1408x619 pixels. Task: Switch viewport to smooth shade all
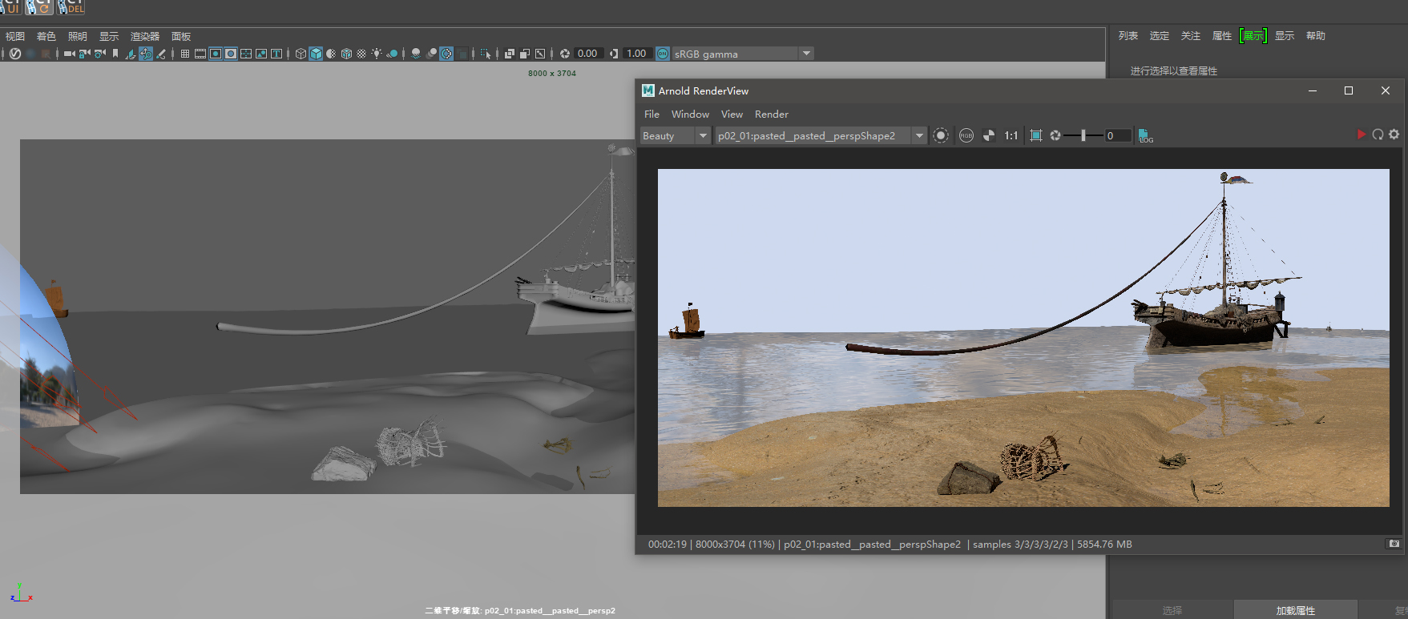pos(316,54)
